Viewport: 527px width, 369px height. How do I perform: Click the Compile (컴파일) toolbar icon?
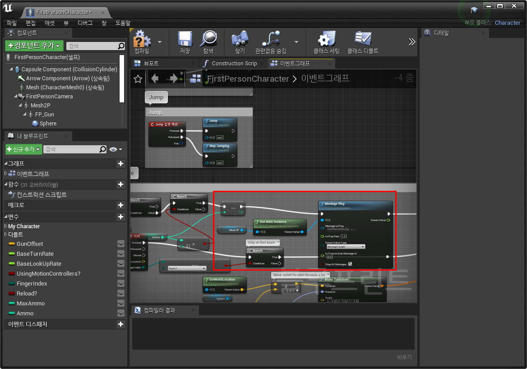pyautogui.click(x=142, y=39)
